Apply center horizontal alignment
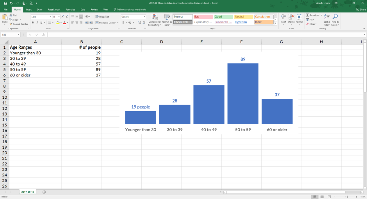Image resolution: width=367 pixels, height=199 pixels. (x=77, y=23)
